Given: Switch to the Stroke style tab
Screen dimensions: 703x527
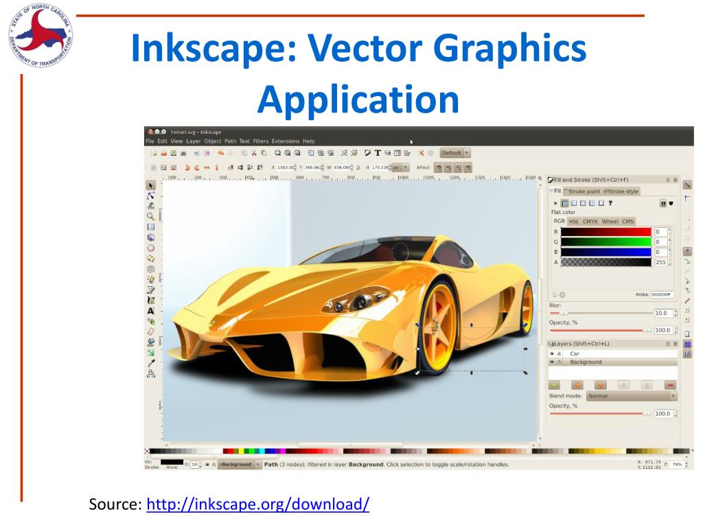Looking at the screenshot, I should (x=621, y=191).
